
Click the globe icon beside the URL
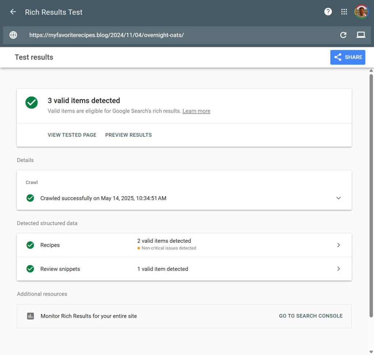(14, 35)
